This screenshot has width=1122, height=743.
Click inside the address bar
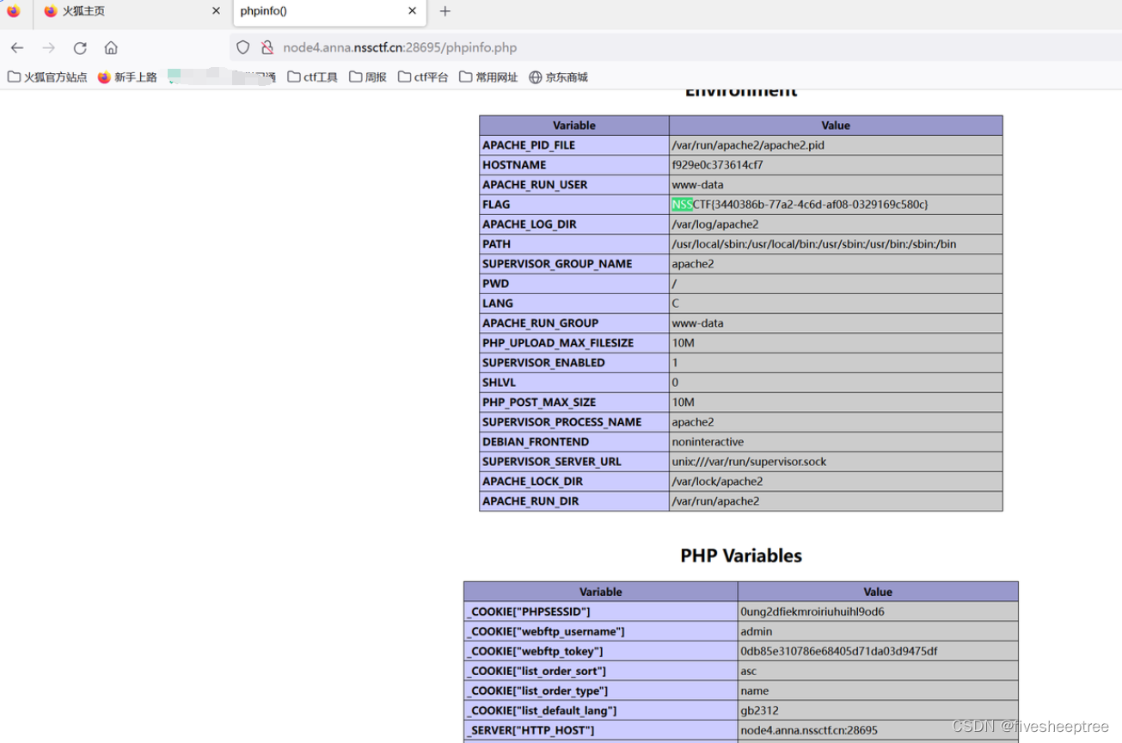tap(516, 47)
